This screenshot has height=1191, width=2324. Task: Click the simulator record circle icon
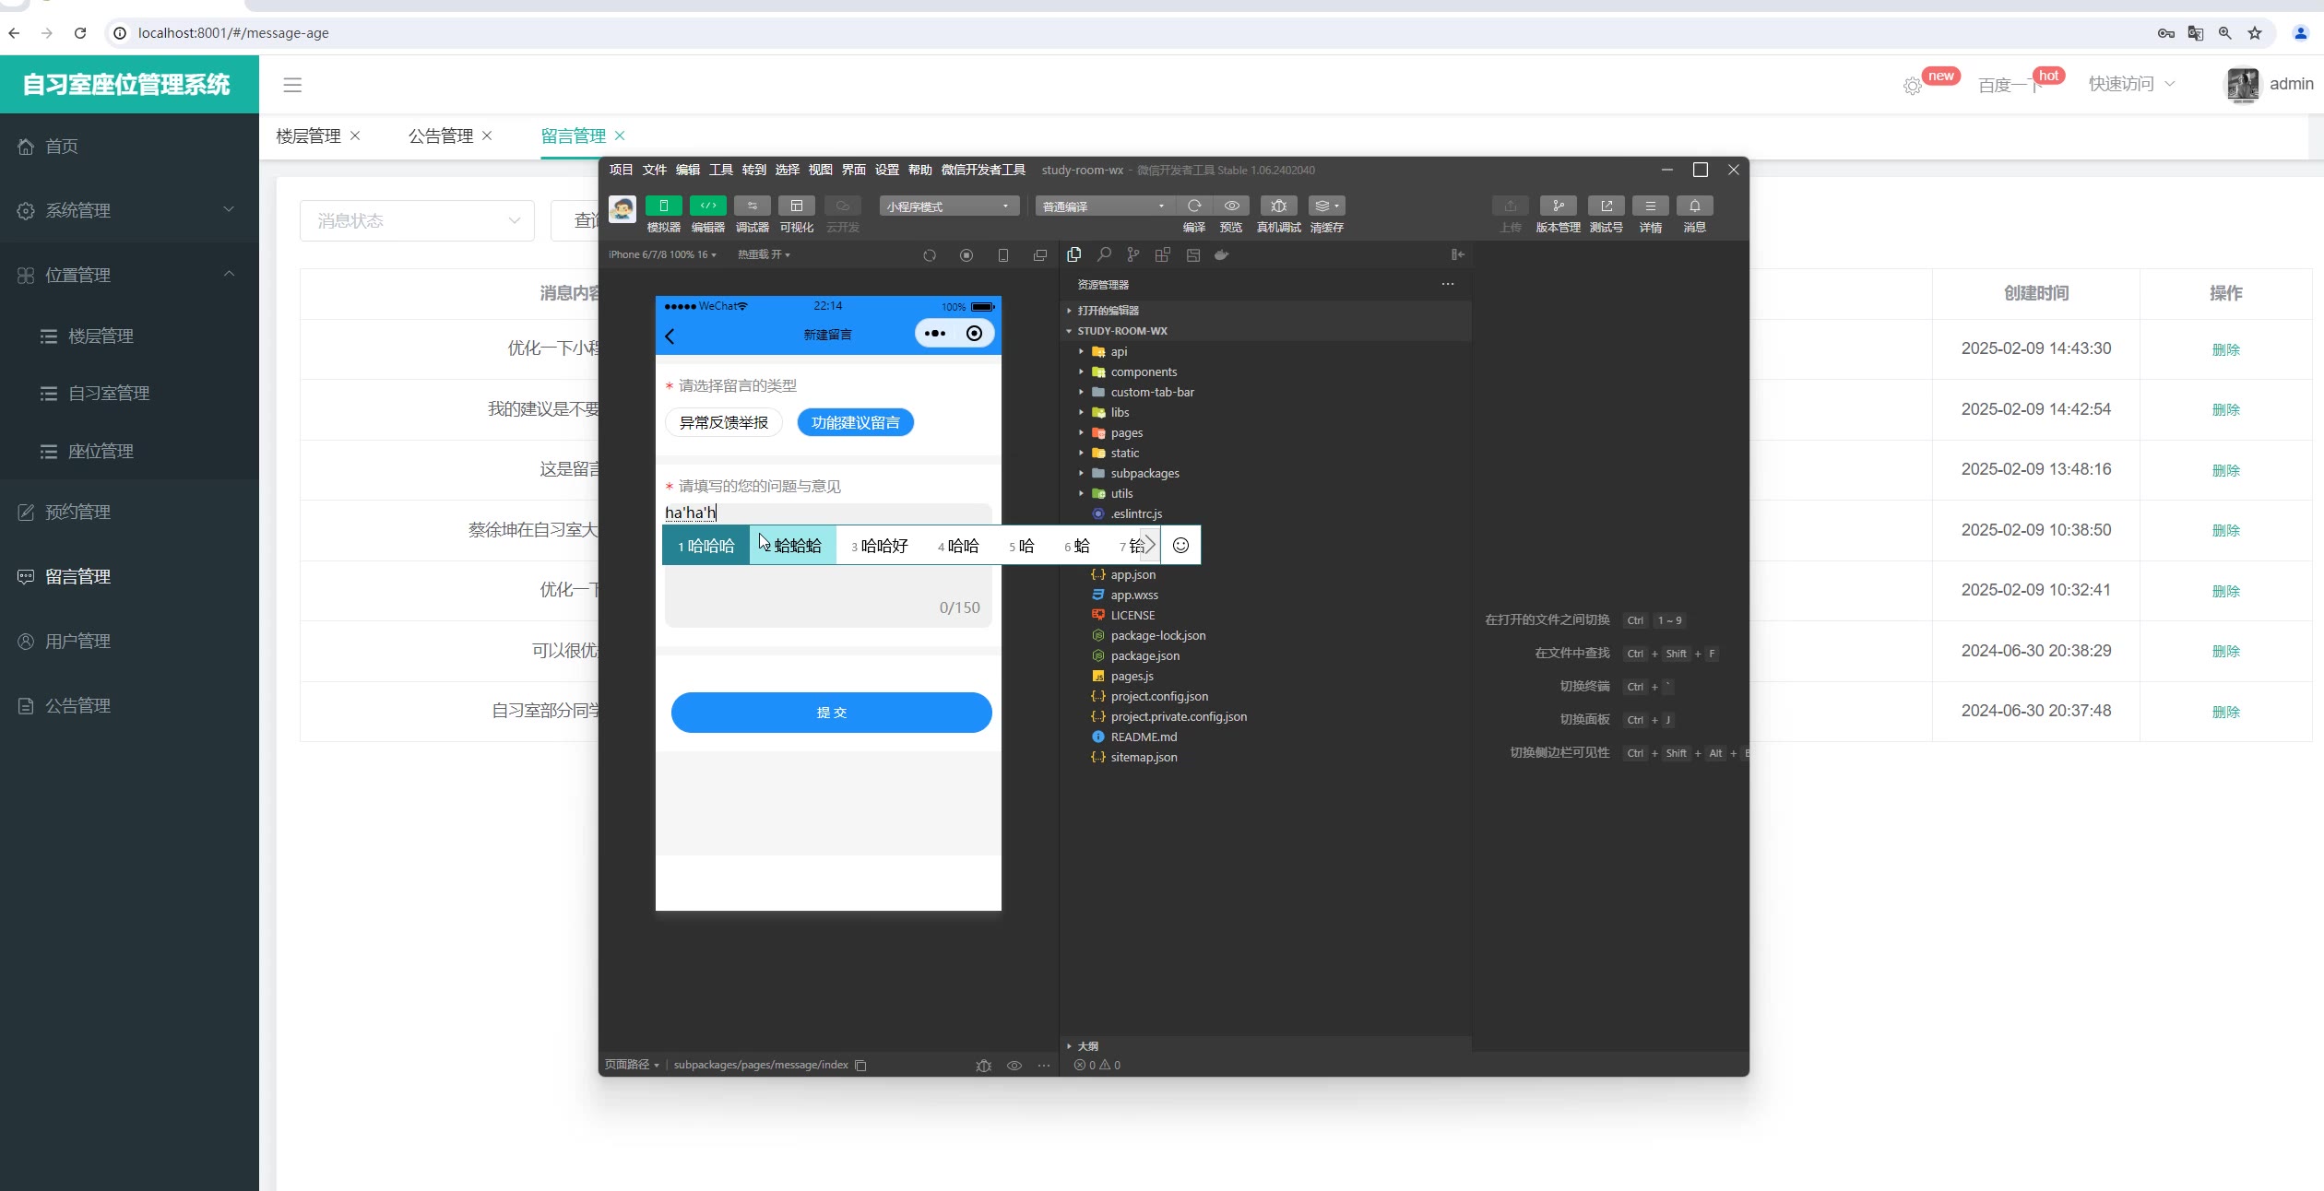[x=966, y=255]
